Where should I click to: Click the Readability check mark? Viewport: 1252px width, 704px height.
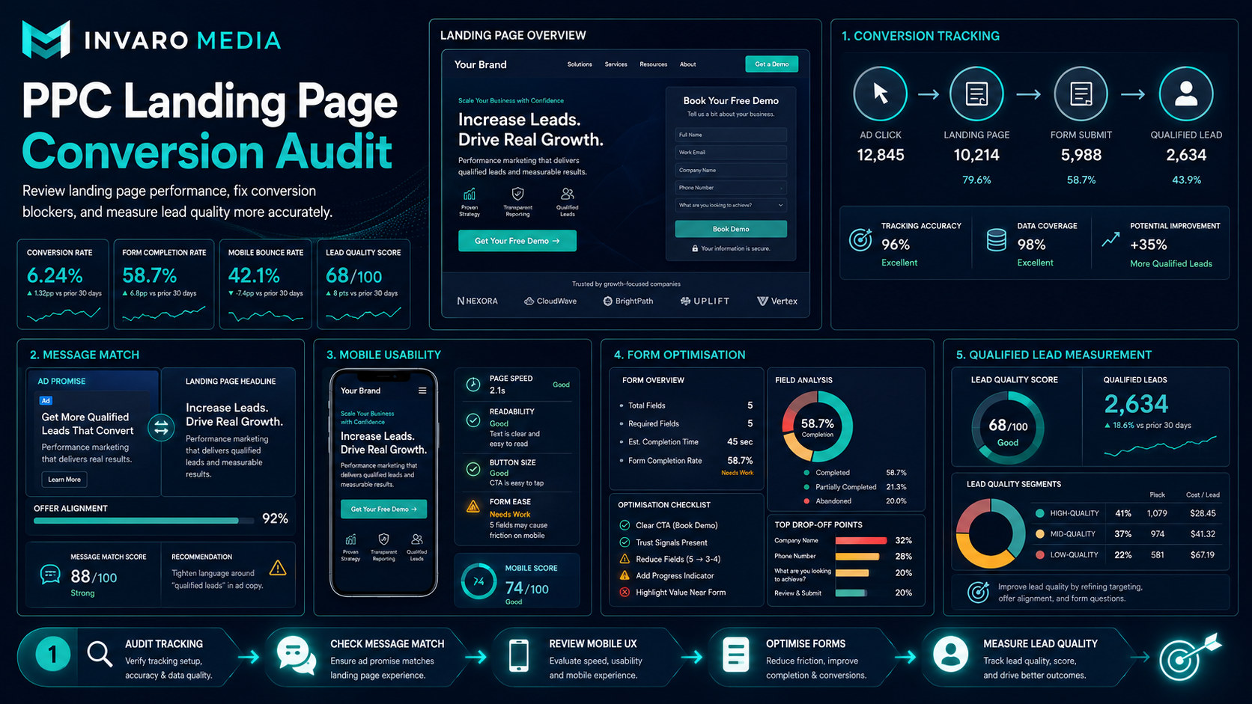[473, 420]
